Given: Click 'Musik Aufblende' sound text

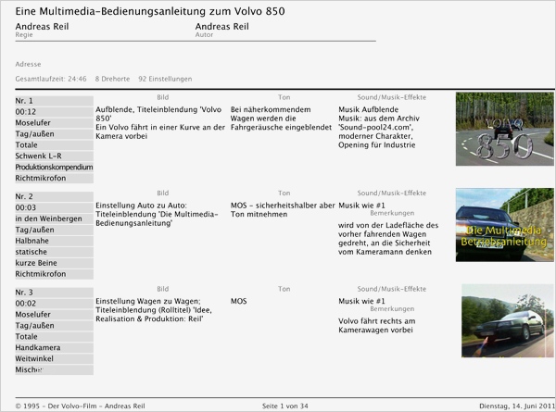Looking at the screenshot, I should pos(369,109).
